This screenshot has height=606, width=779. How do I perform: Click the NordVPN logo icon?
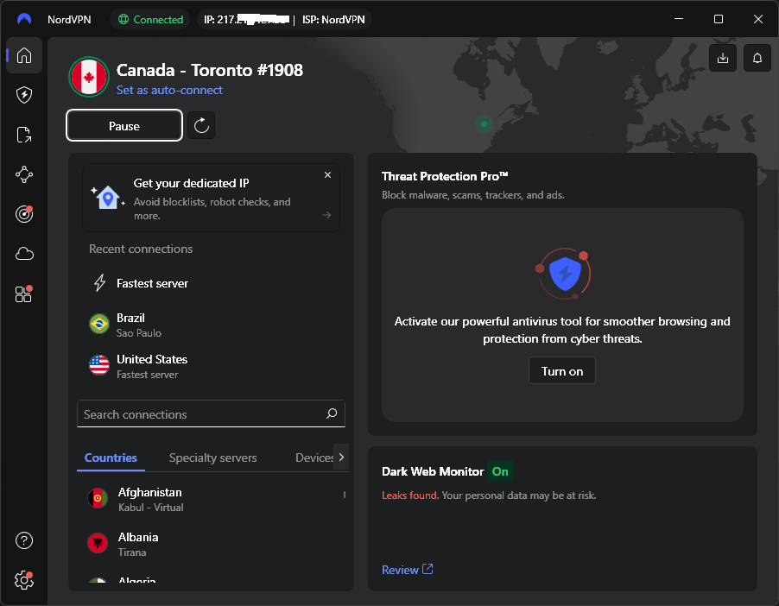(24, 19)
